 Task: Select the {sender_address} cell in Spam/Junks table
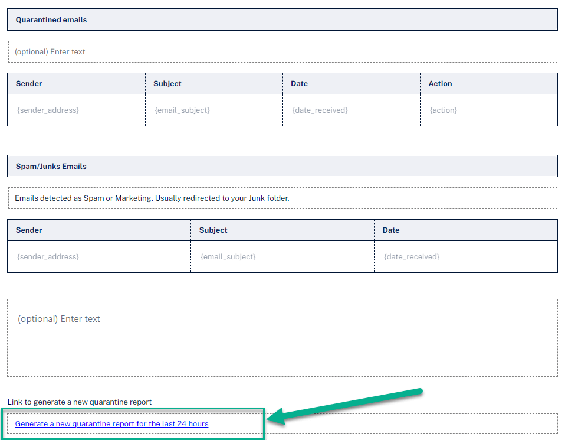coord(99,257)
